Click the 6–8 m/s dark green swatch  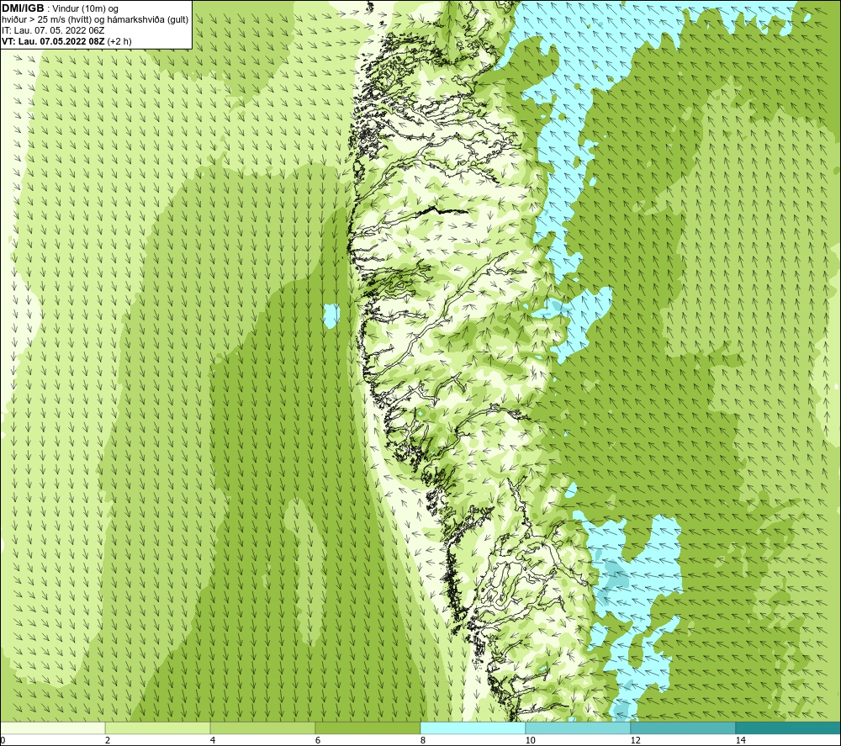click(x=368, y=727)
